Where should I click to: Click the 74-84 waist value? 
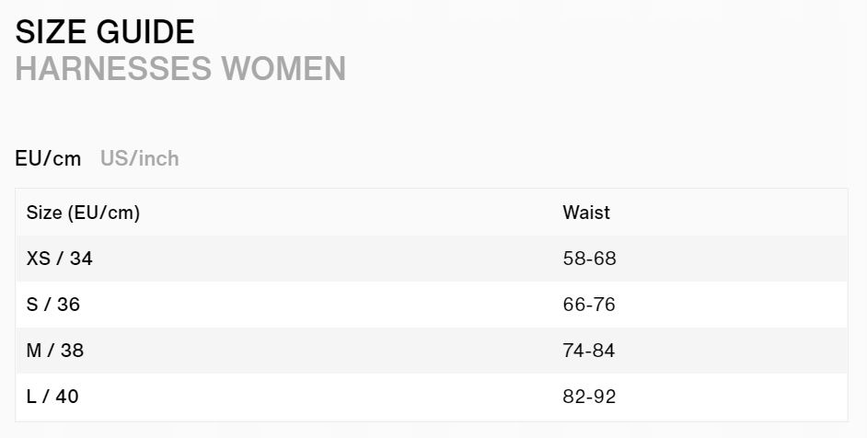click(589, 351)
